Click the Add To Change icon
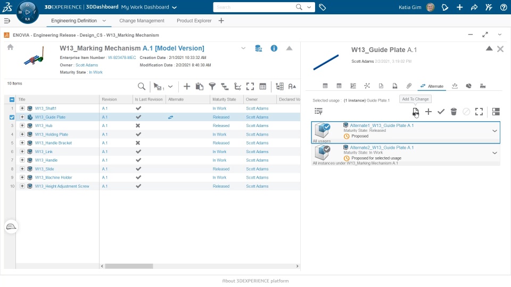The height and width of the screenshot is (287, 511). click(x=416, y=112)
